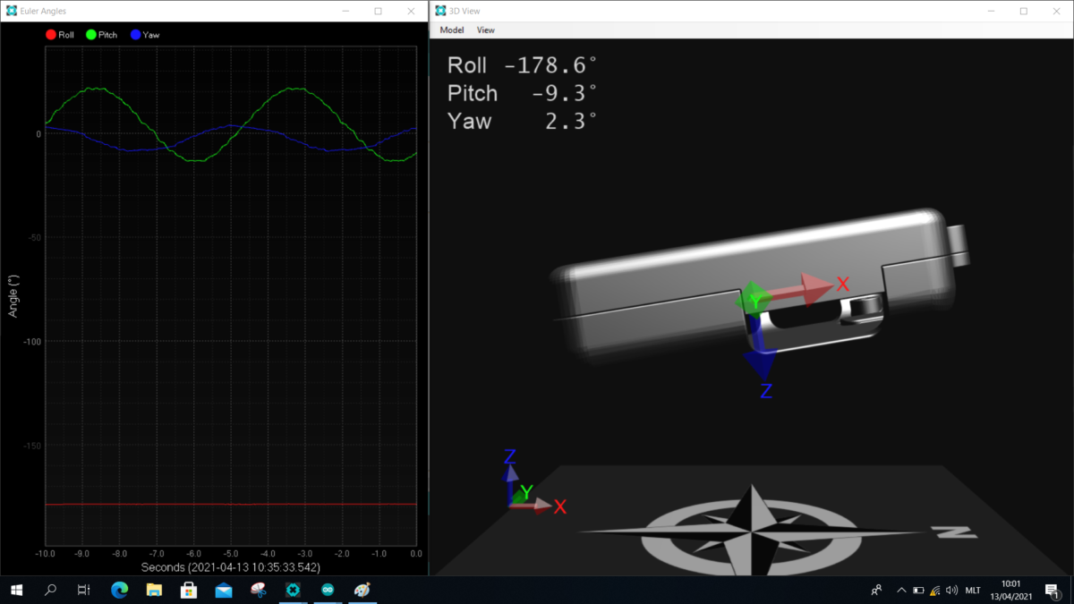Click the IMU app icon in taskbar

point(293,591)
